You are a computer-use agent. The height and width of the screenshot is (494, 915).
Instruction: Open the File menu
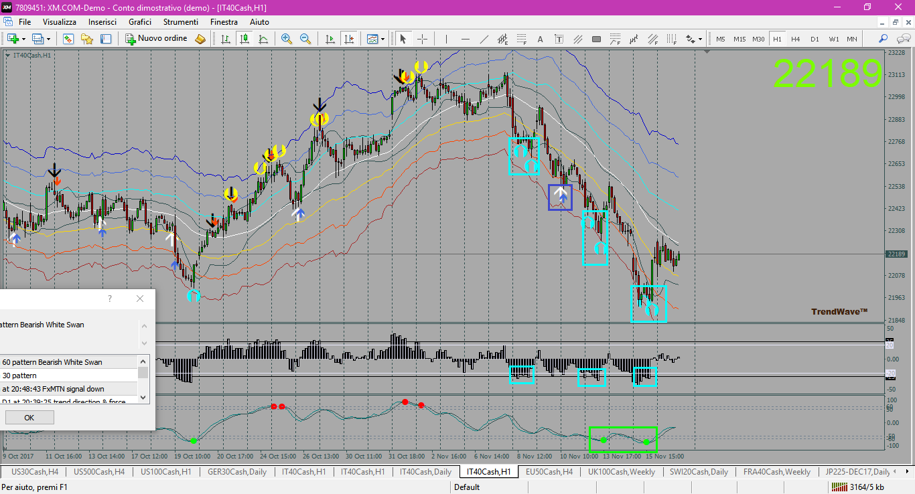(25, 22)
